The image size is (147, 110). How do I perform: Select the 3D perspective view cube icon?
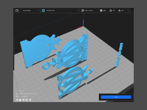click(17, 100)
